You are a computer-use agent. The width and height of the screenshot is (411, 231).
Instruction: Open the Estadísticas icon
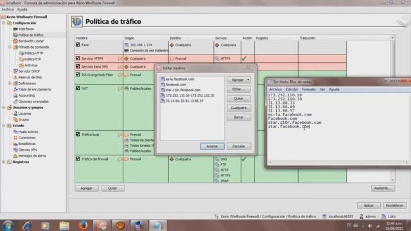pyautogui.click(x=15, y=144)
